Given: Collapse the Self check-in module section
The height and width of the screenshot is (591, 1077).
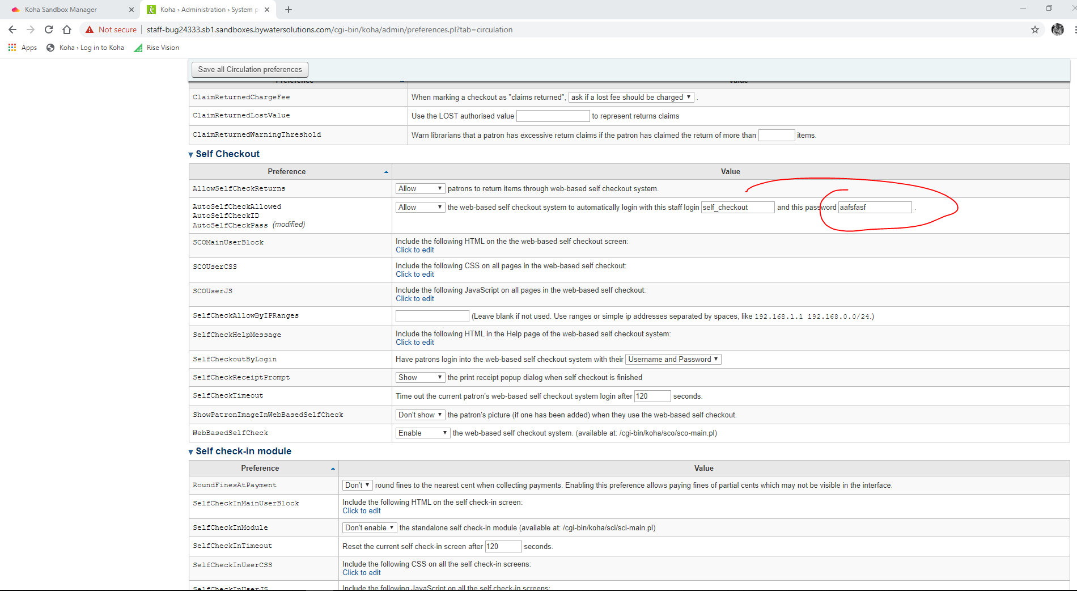Looking at the screenshot, I should click(x=191, y=451).
